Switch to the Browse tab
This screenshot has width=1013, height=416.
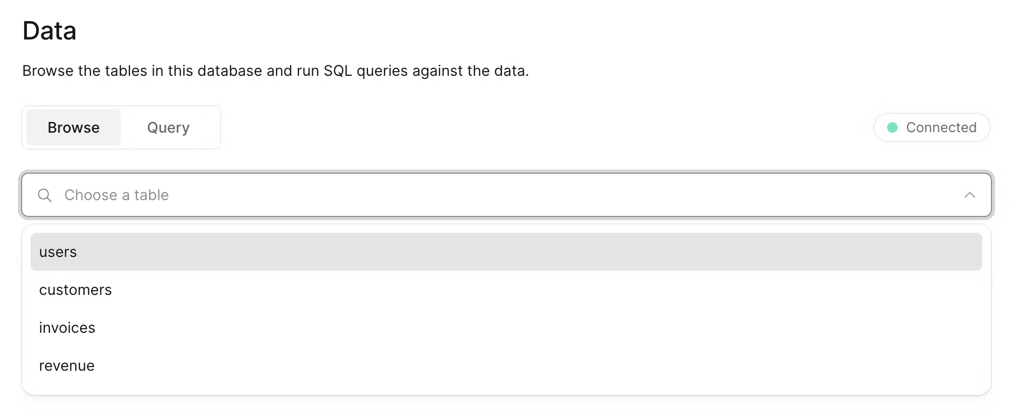point(73,127)
